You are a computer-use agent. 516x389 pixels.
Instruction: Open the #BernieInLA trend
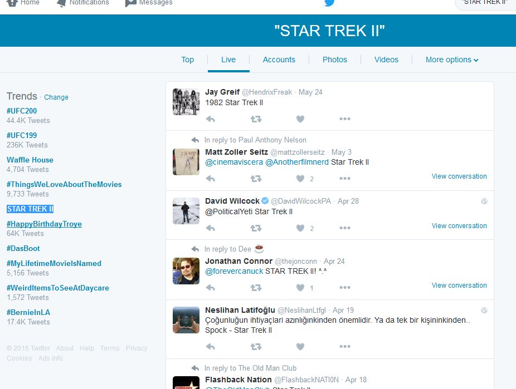28,312
